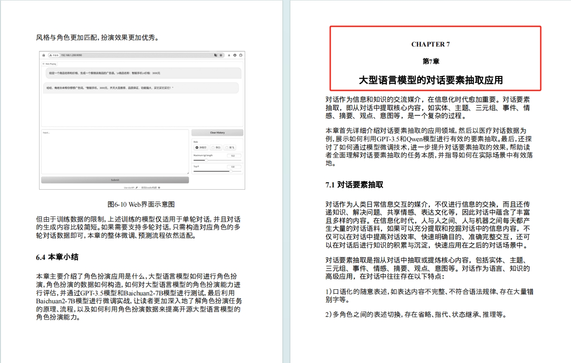Click the rightmost browser toolbar icon
Image resolution: width=571 pixels, height=363 pixels.
point(241,56)
